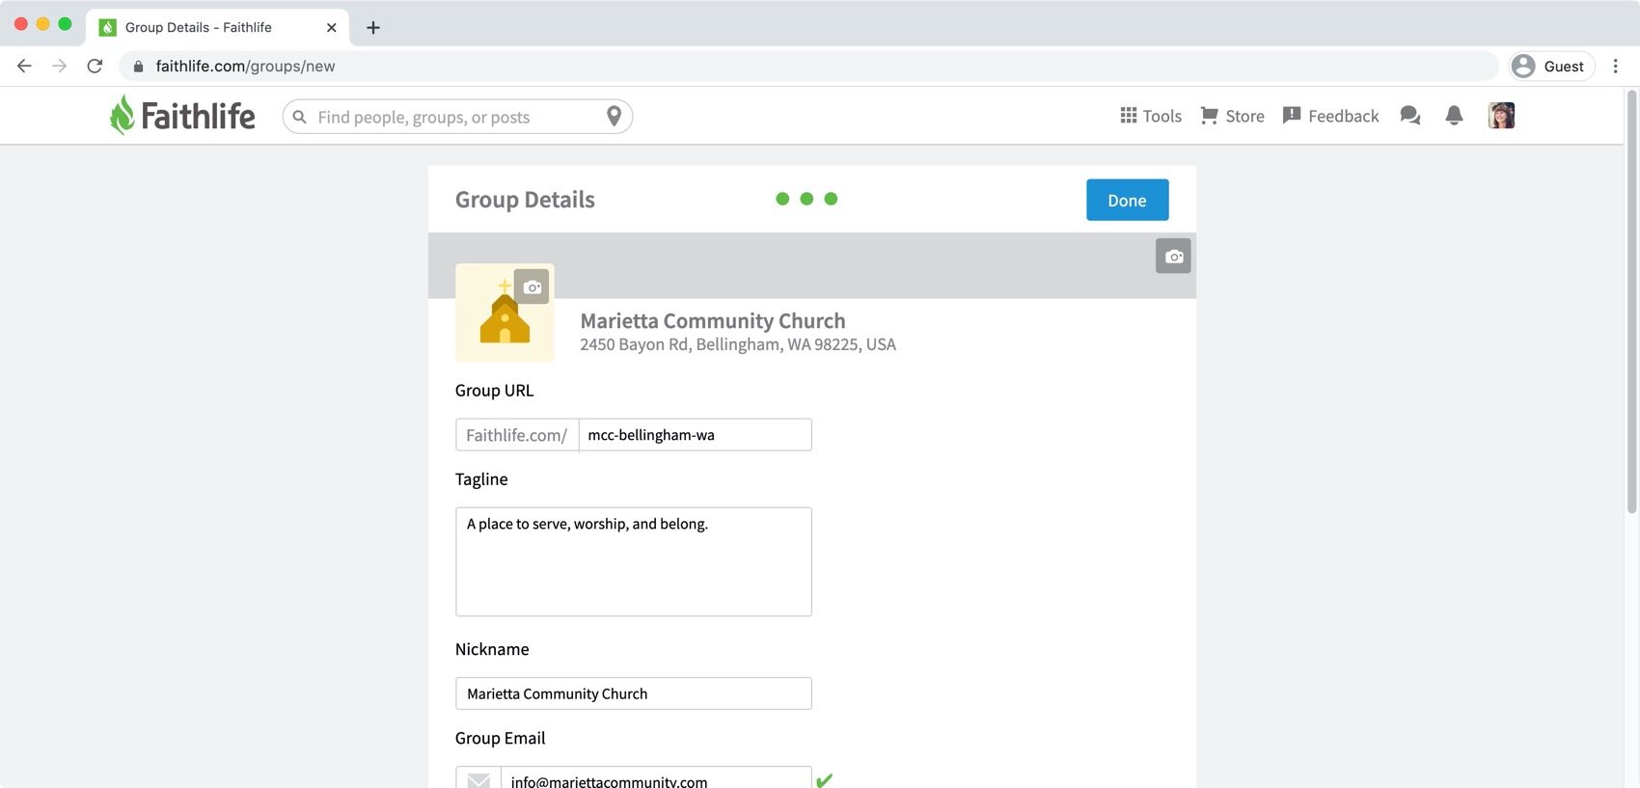This screenshot has width=1640, height=788.
Task: Open the Tools grid menu
Action: pyautogui.click(x=1151, y=116)
